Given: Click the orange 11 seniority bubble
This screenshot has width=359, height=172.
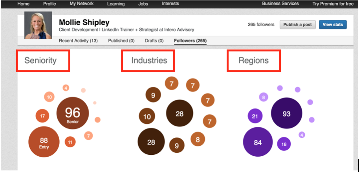Looking at the screenshot, I should 70,142.
